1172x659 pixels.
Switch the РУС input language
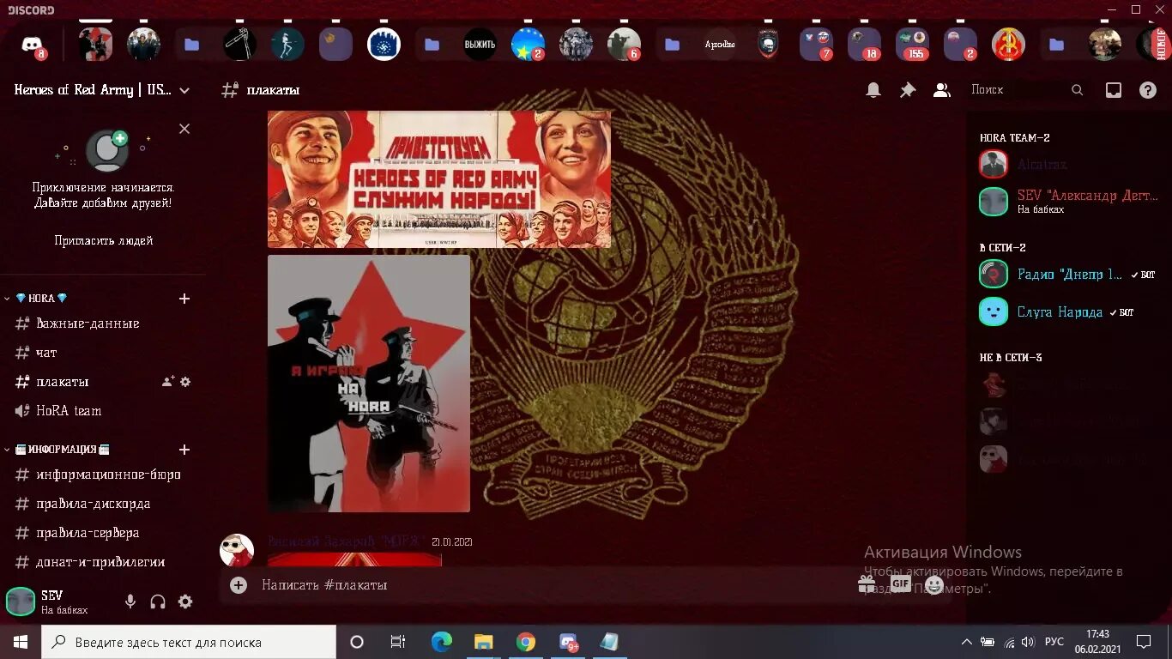[1054, 642]
